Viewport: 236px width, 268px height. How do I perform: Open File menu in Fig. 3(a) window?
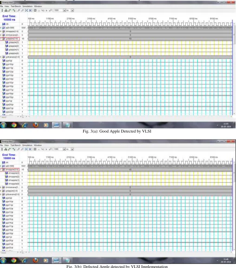[1, 6]
